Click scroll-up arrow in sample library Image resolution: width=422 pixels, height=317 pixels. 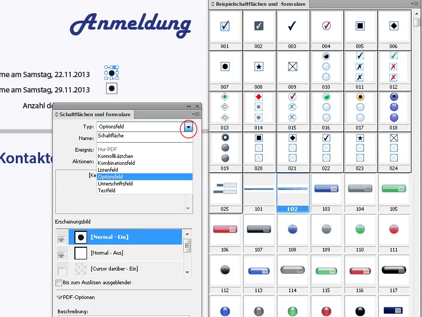tap(417, 14)
